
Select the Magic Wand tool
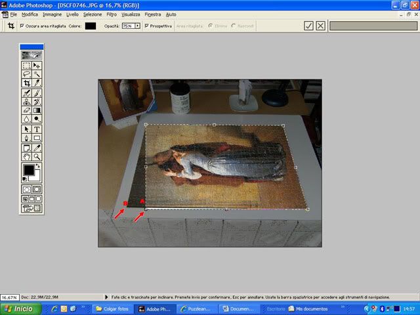[37, 74]
